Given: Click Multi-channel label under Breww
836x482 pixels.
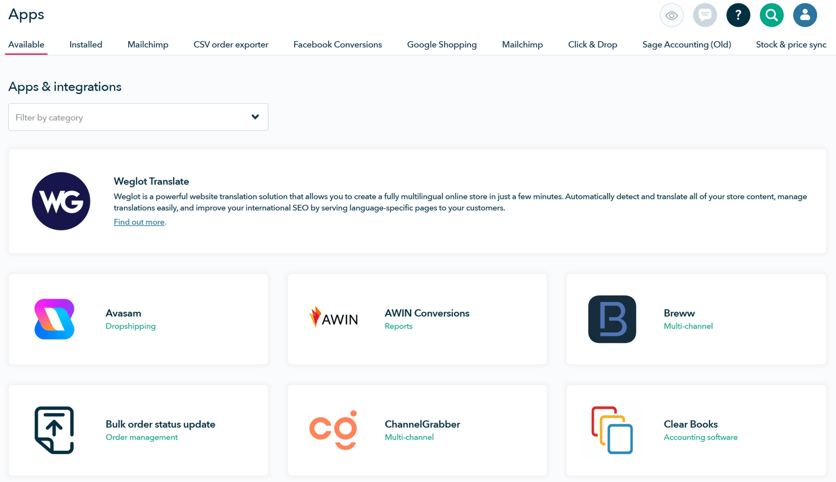Looking at the screenshot, I should click(688, 326).
